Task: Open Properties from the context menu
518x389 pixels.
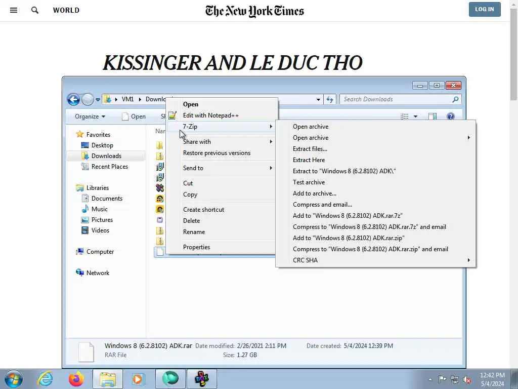Action: coord(222,247)
